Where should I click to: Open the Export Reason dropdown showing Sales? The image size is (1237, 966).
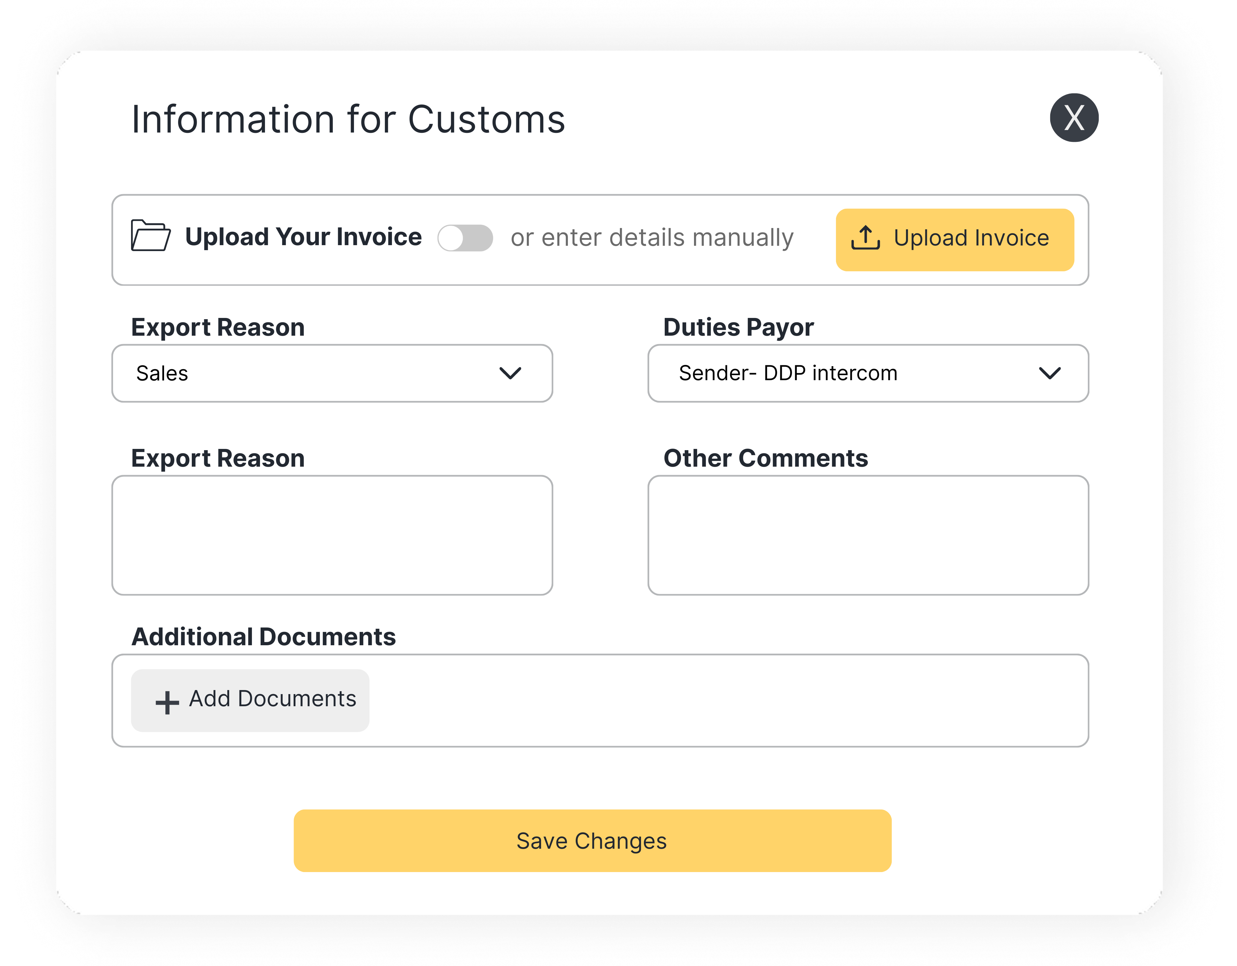317,374
